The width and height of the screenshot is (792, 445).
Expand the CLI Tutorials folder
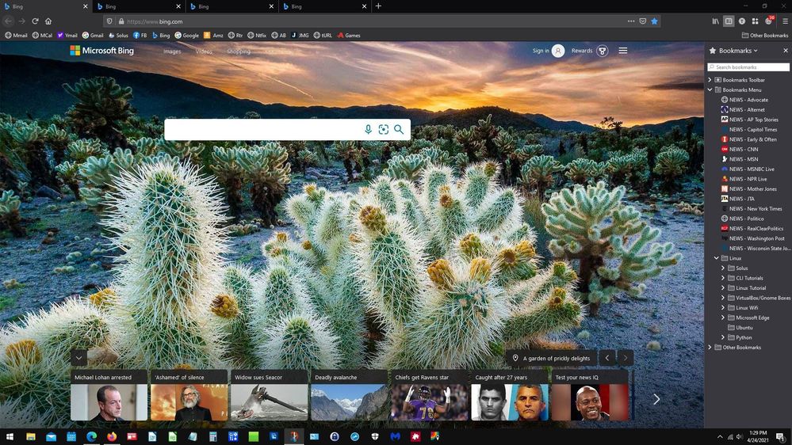tap(723, 278)
